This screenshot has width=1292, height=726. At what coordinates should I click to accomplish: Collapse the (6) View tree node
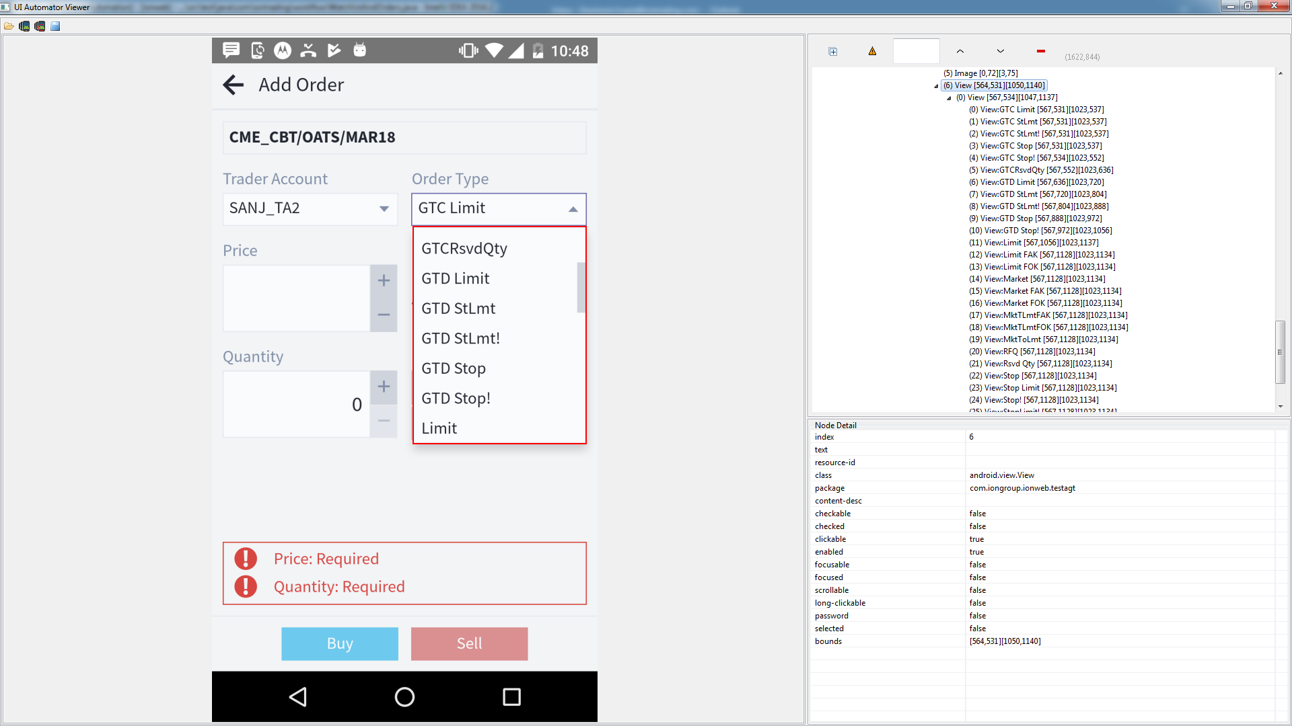(936, 86)
